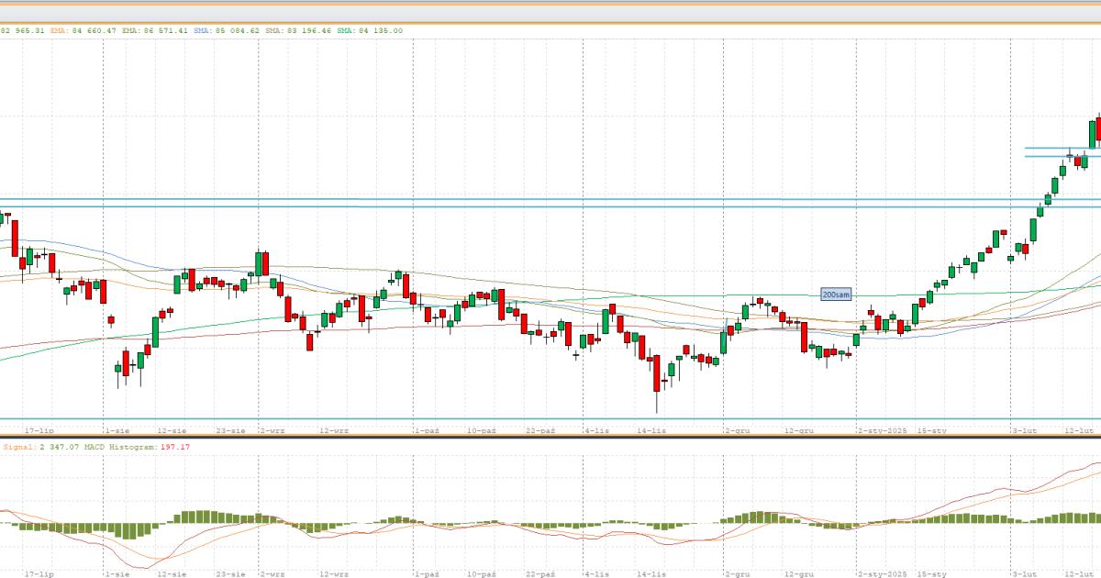The image size is (1101, 578).
Task: Select the lowest mid-November candle wick
Action: 657,402
